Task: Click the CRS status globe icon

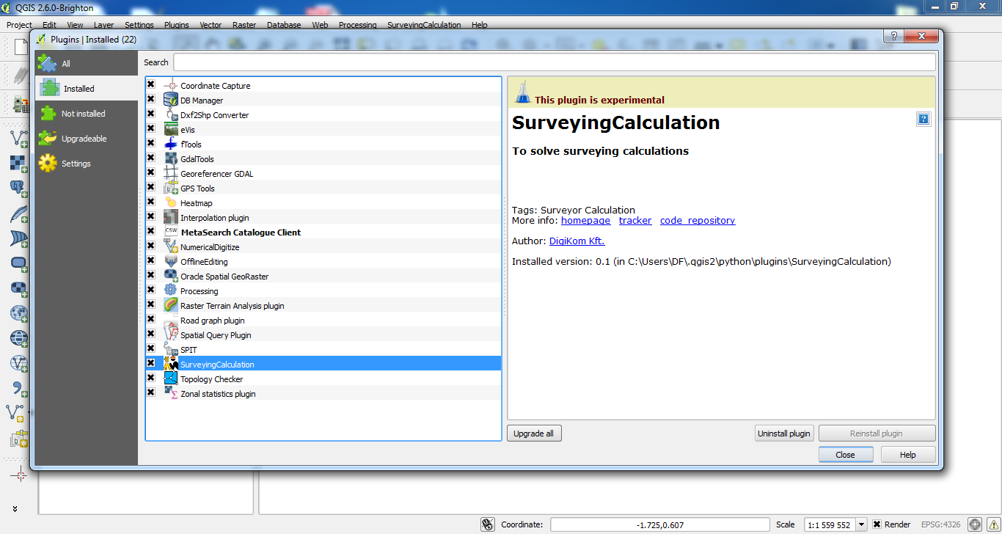Action: point(974,524)
